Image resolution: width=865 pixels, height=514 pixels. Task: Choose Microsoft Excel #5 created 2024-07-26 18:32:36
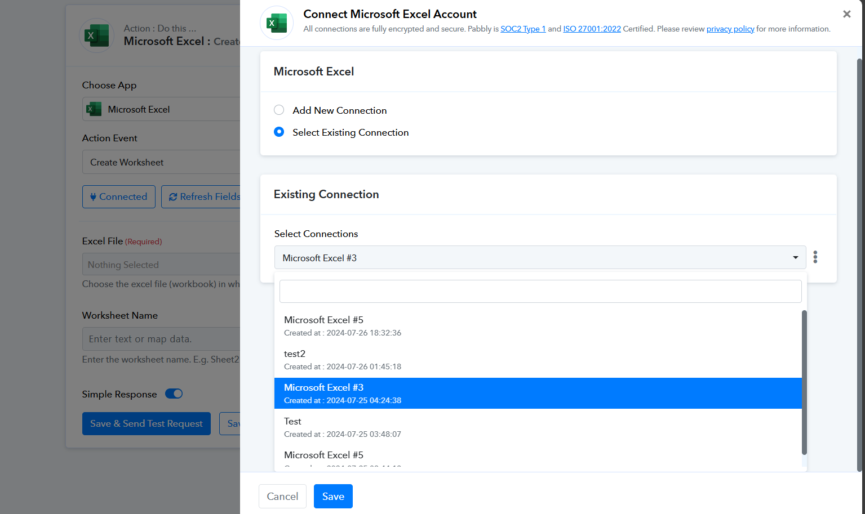tap(538, 326)
